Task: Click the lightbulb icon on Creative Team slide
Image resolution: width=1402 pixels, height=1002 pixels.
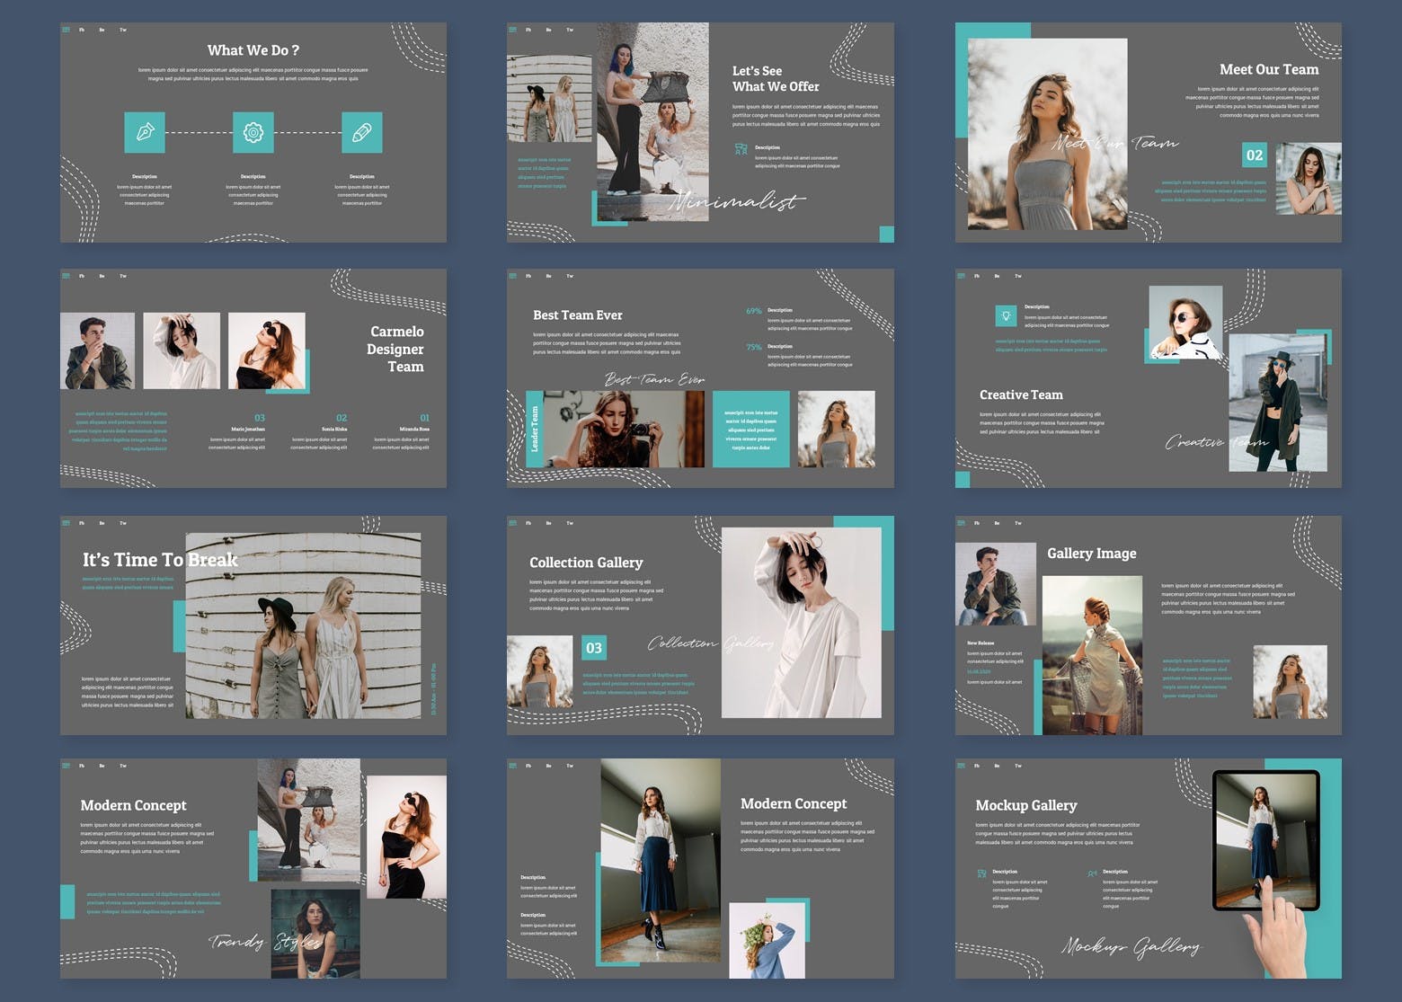Action: point(1006,315)
